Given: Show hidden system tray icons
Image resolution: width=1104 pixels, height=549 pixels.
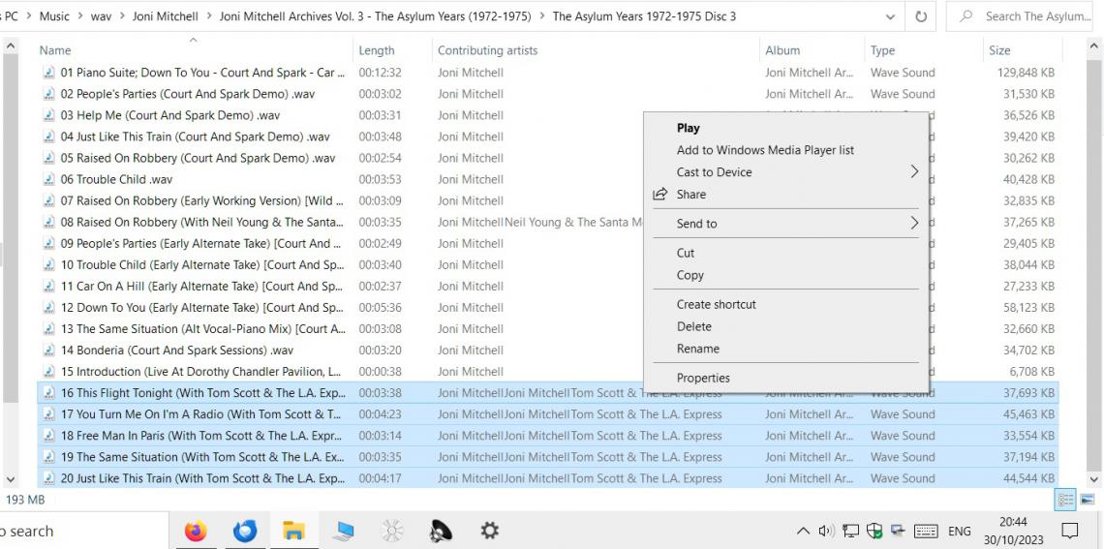Looking at the screenshot, I should (x=803, y=531).
